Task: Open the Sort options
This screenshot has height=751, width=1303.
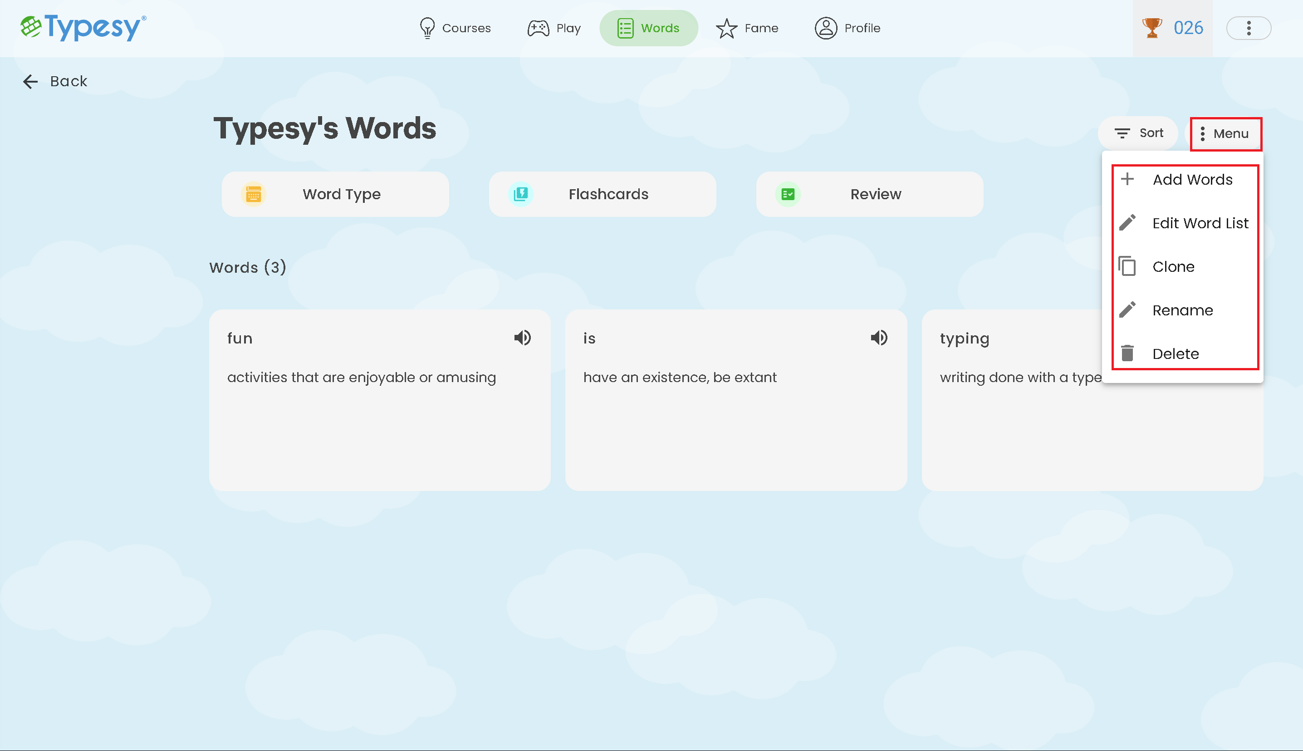Action: [1138, 133]
